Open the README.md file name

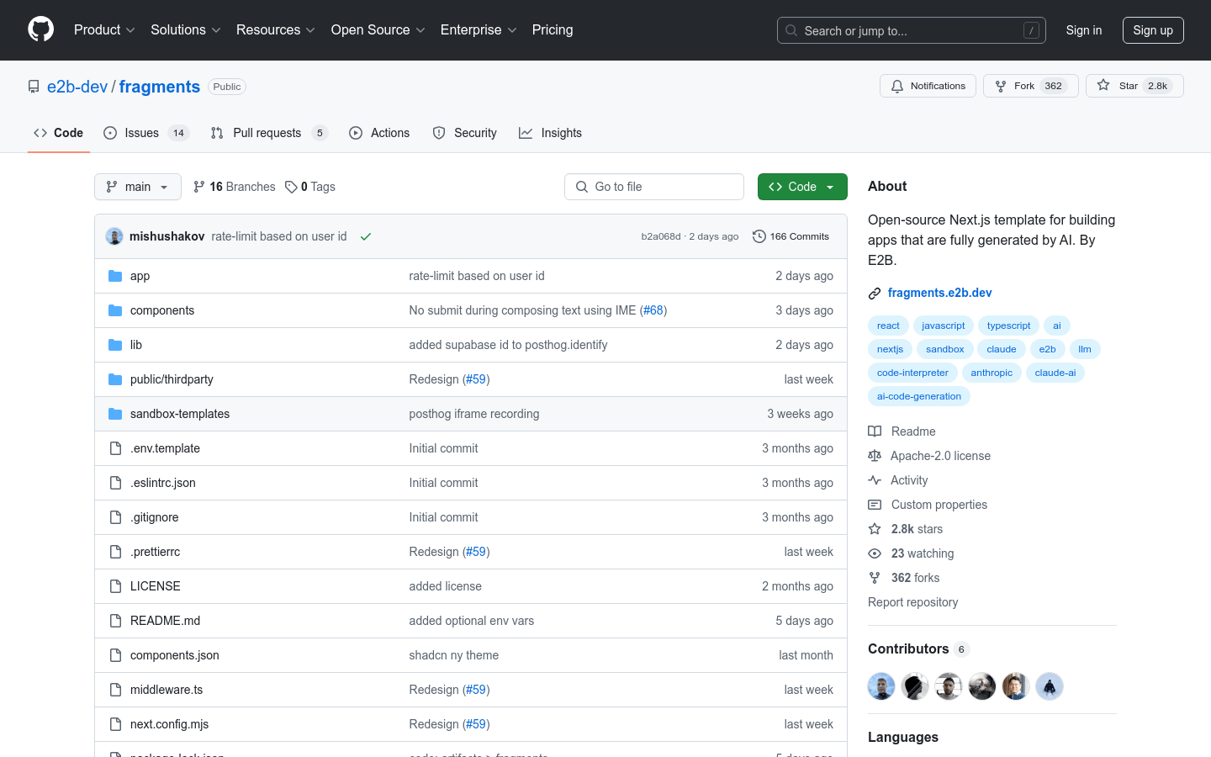[x=165, y=621]
